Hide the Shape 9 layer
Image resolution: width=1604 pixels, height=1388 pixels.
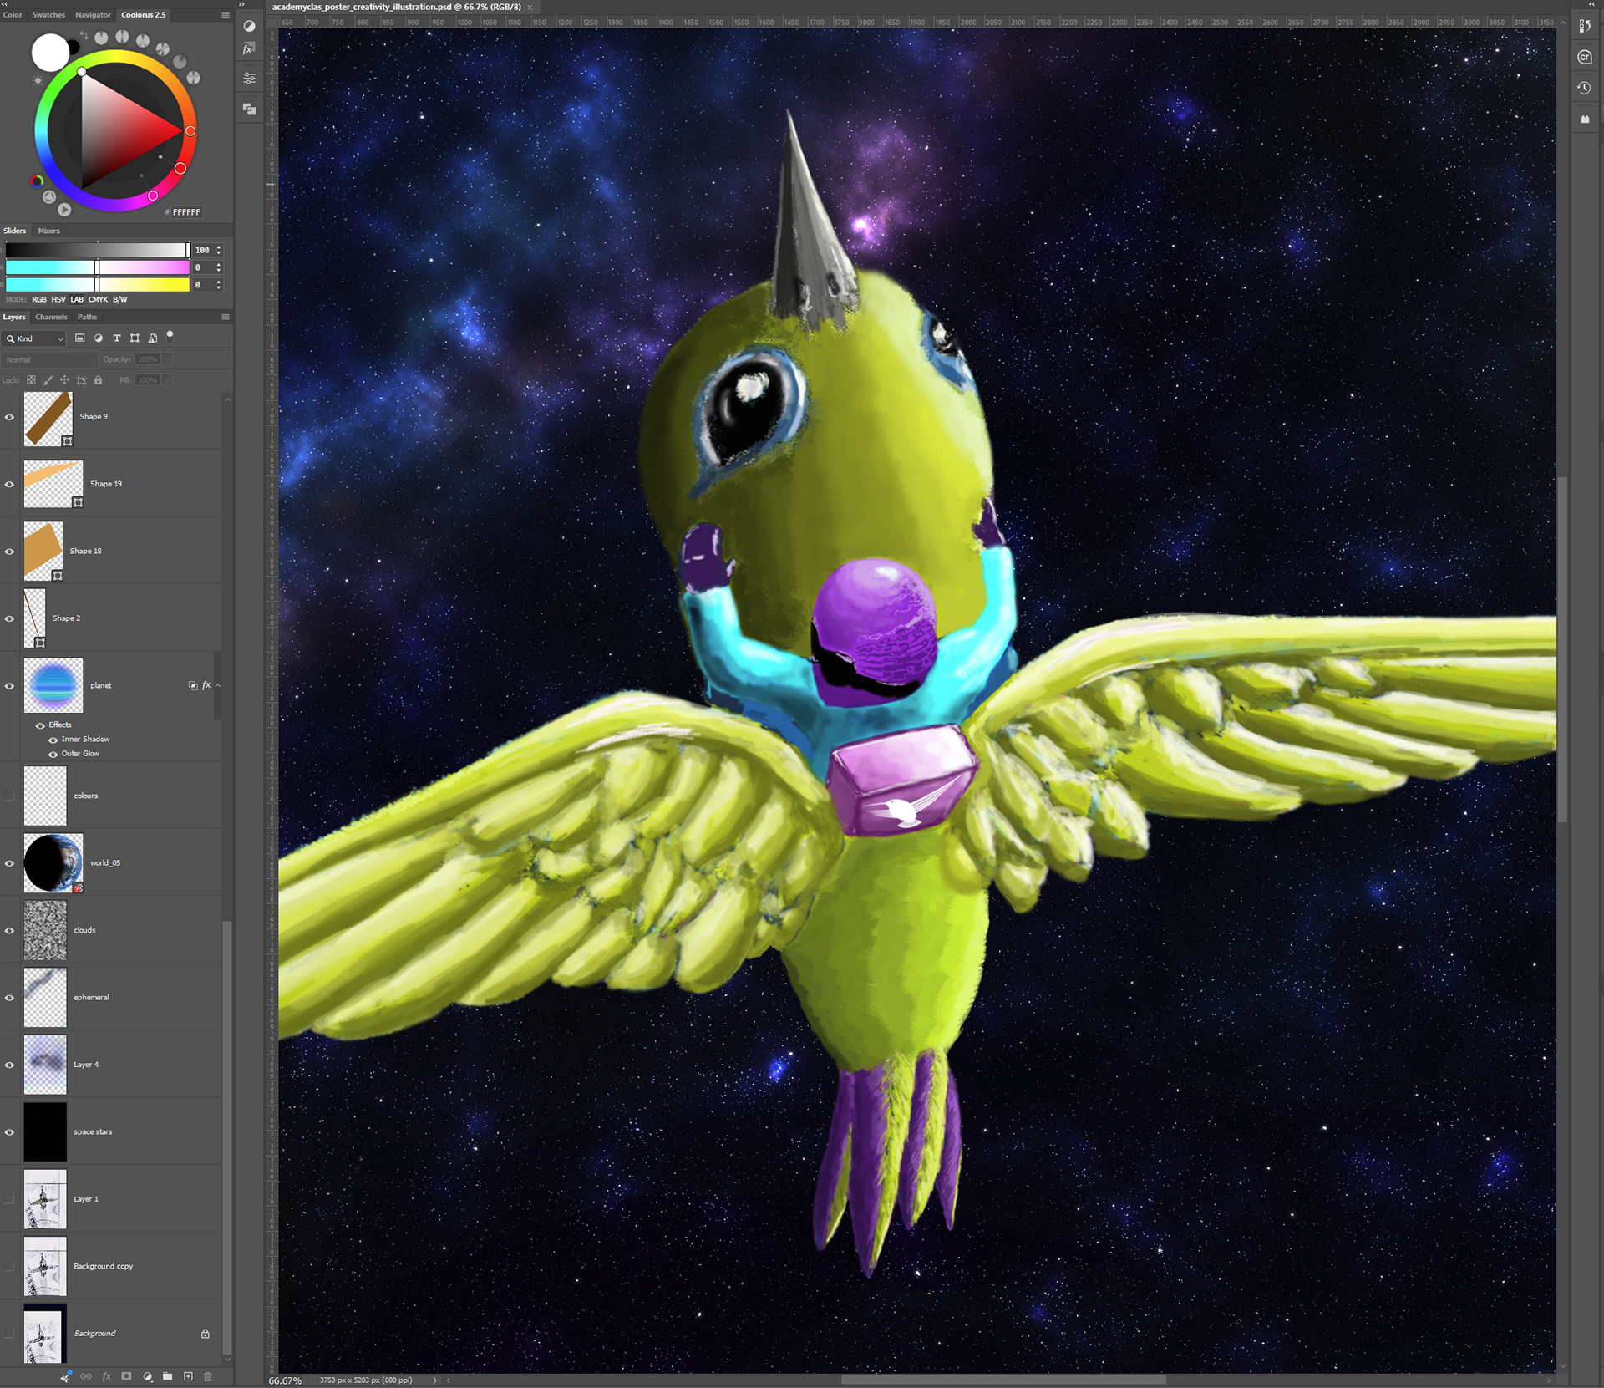click(9, 417)
